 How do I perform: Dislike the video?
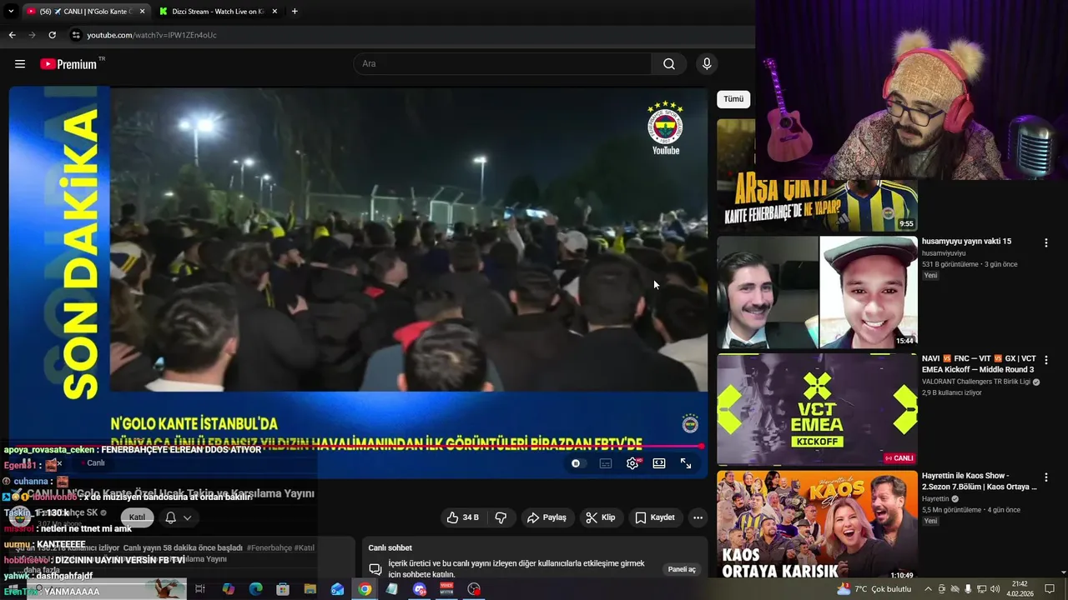click(501, 517)
